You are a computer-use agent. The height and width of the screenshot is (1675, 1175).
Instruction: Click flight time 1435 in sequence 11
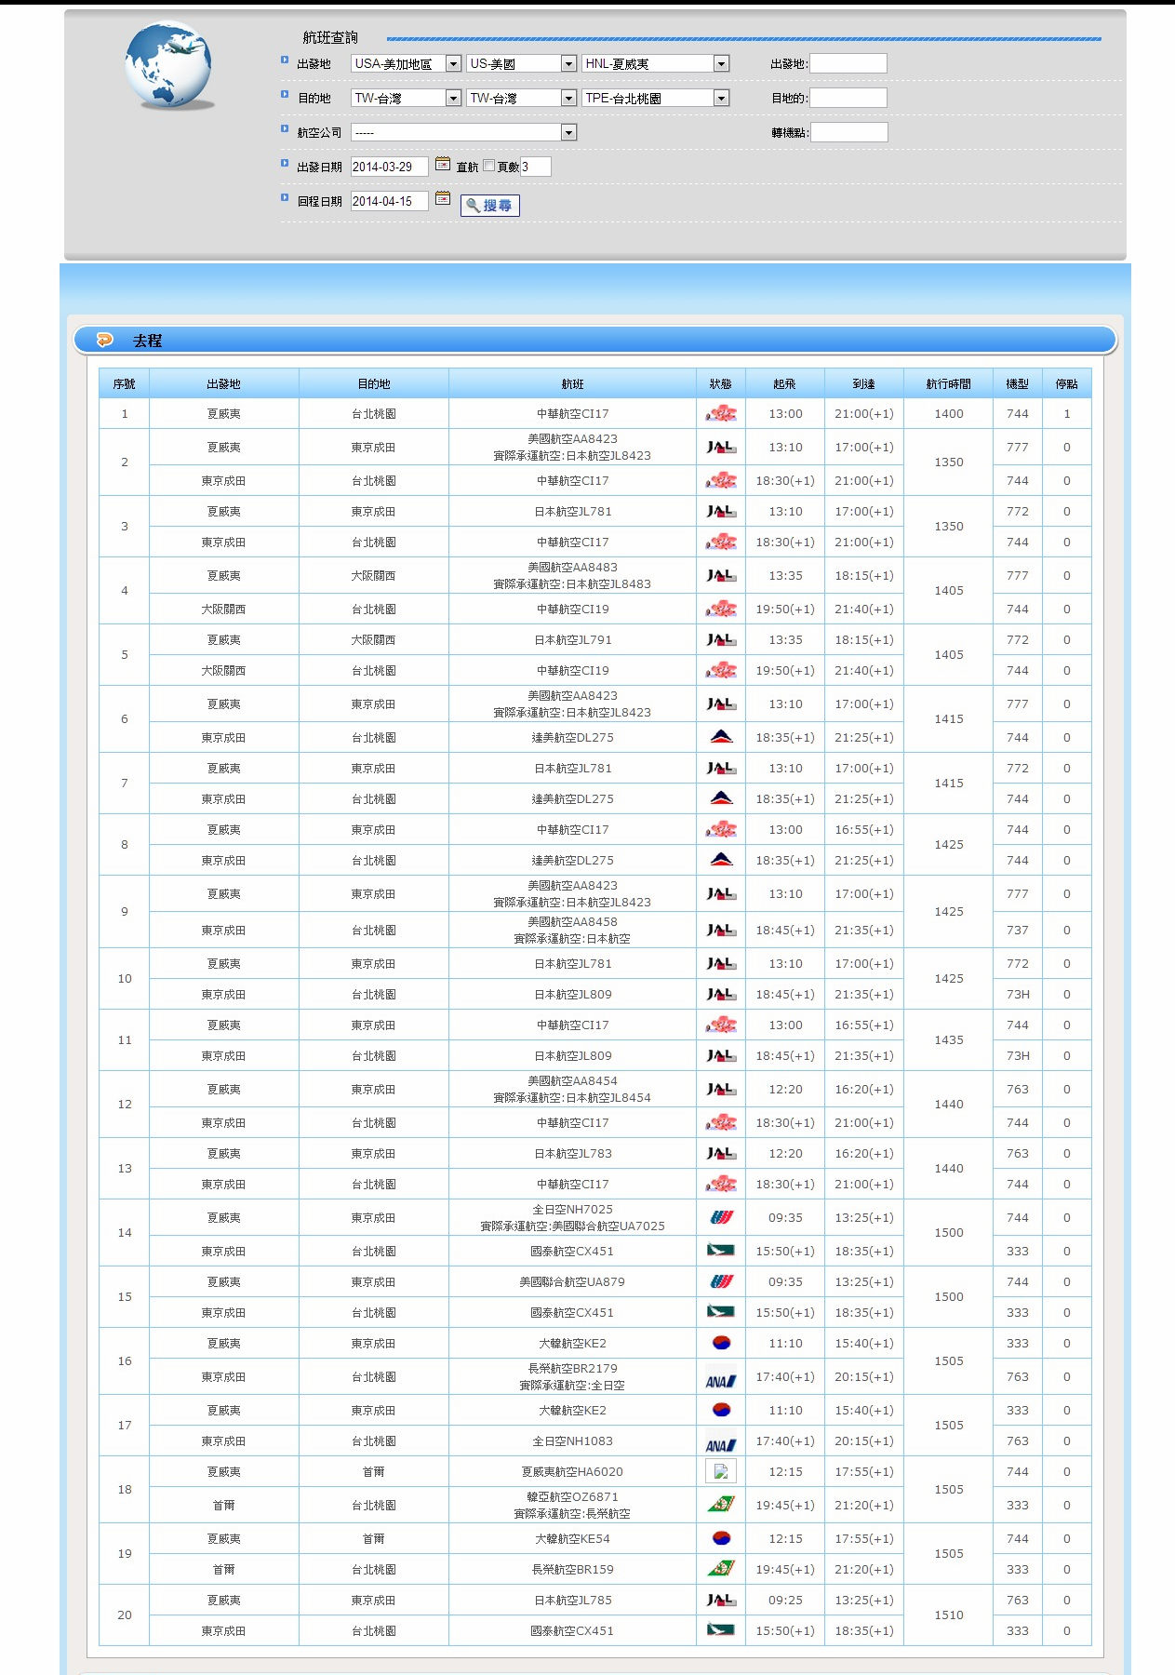click(949, 1040)
